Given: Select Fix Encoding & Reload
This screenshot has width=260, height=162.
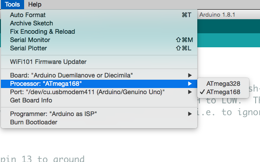Looking at the screenshot, I should (x=99, y=32).
